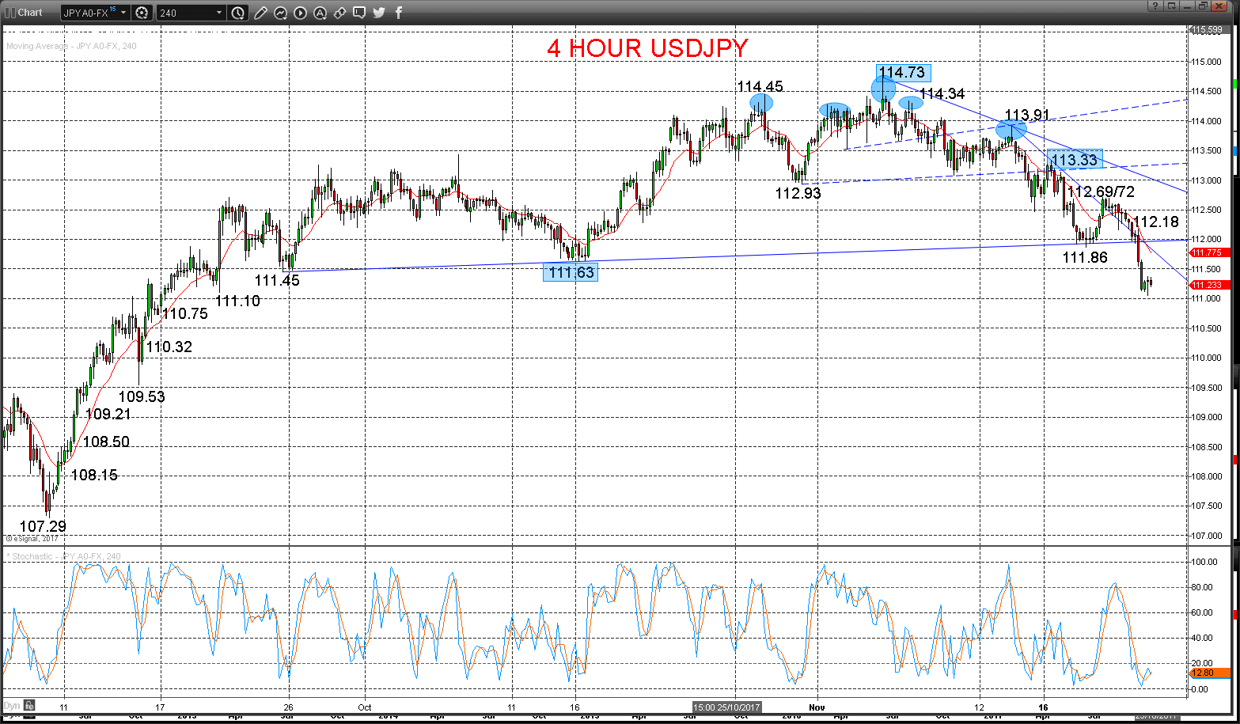The image size is (1240, 724).
Task: Click the blue ellipse at 114.45 peak
Action: [x=761, y=103]
